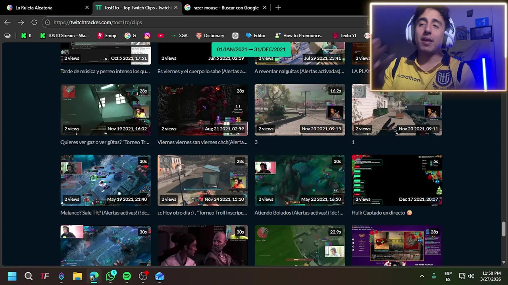Open the tab groups icon in bookmarks bar
508x285 pixels.
(x=8, y=36)
